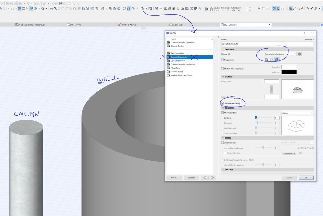Switch to the A.01 Layout tab
The width and height of the screenshot is (323, 216).
point(75,24)
